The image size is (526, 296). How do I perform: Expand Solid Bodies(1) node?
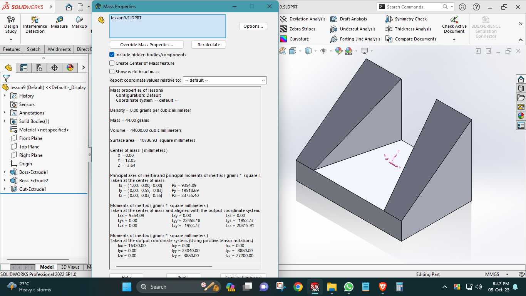click(5, 121)
